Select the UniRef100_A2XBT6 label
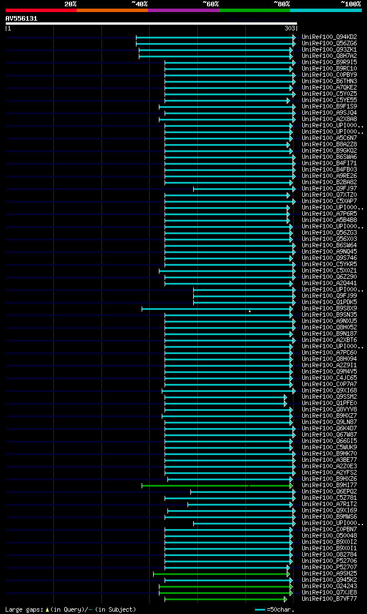This screenshot has width=367, height=614. [x=329, y=340]
